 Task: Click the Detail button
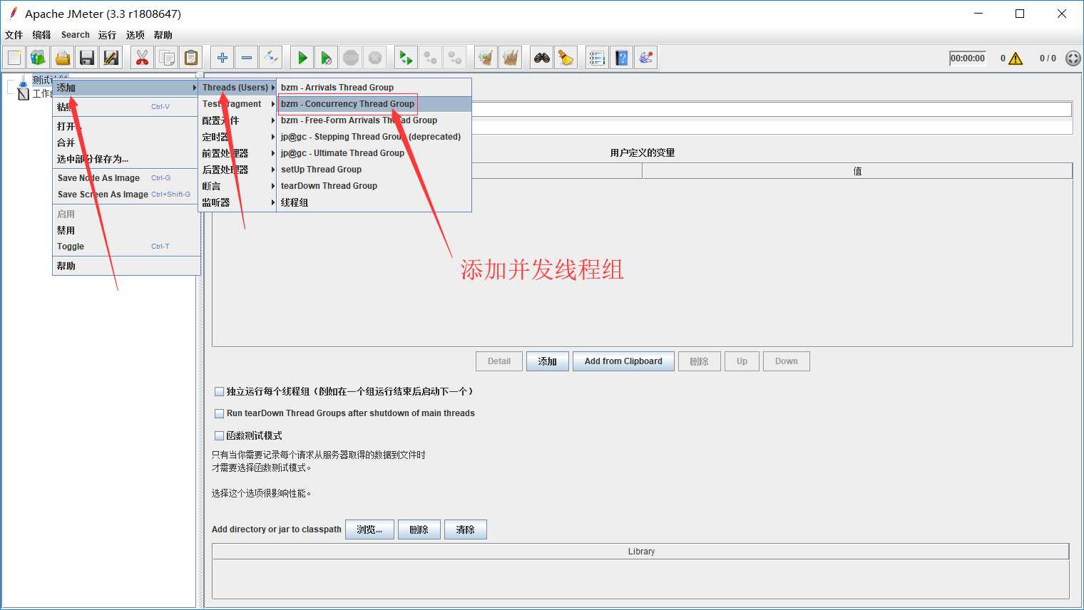499,361
